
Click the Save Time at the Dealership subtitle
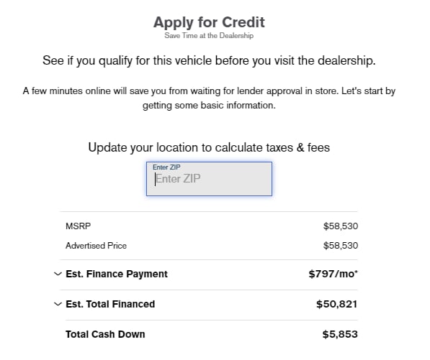tap(209, 35)
